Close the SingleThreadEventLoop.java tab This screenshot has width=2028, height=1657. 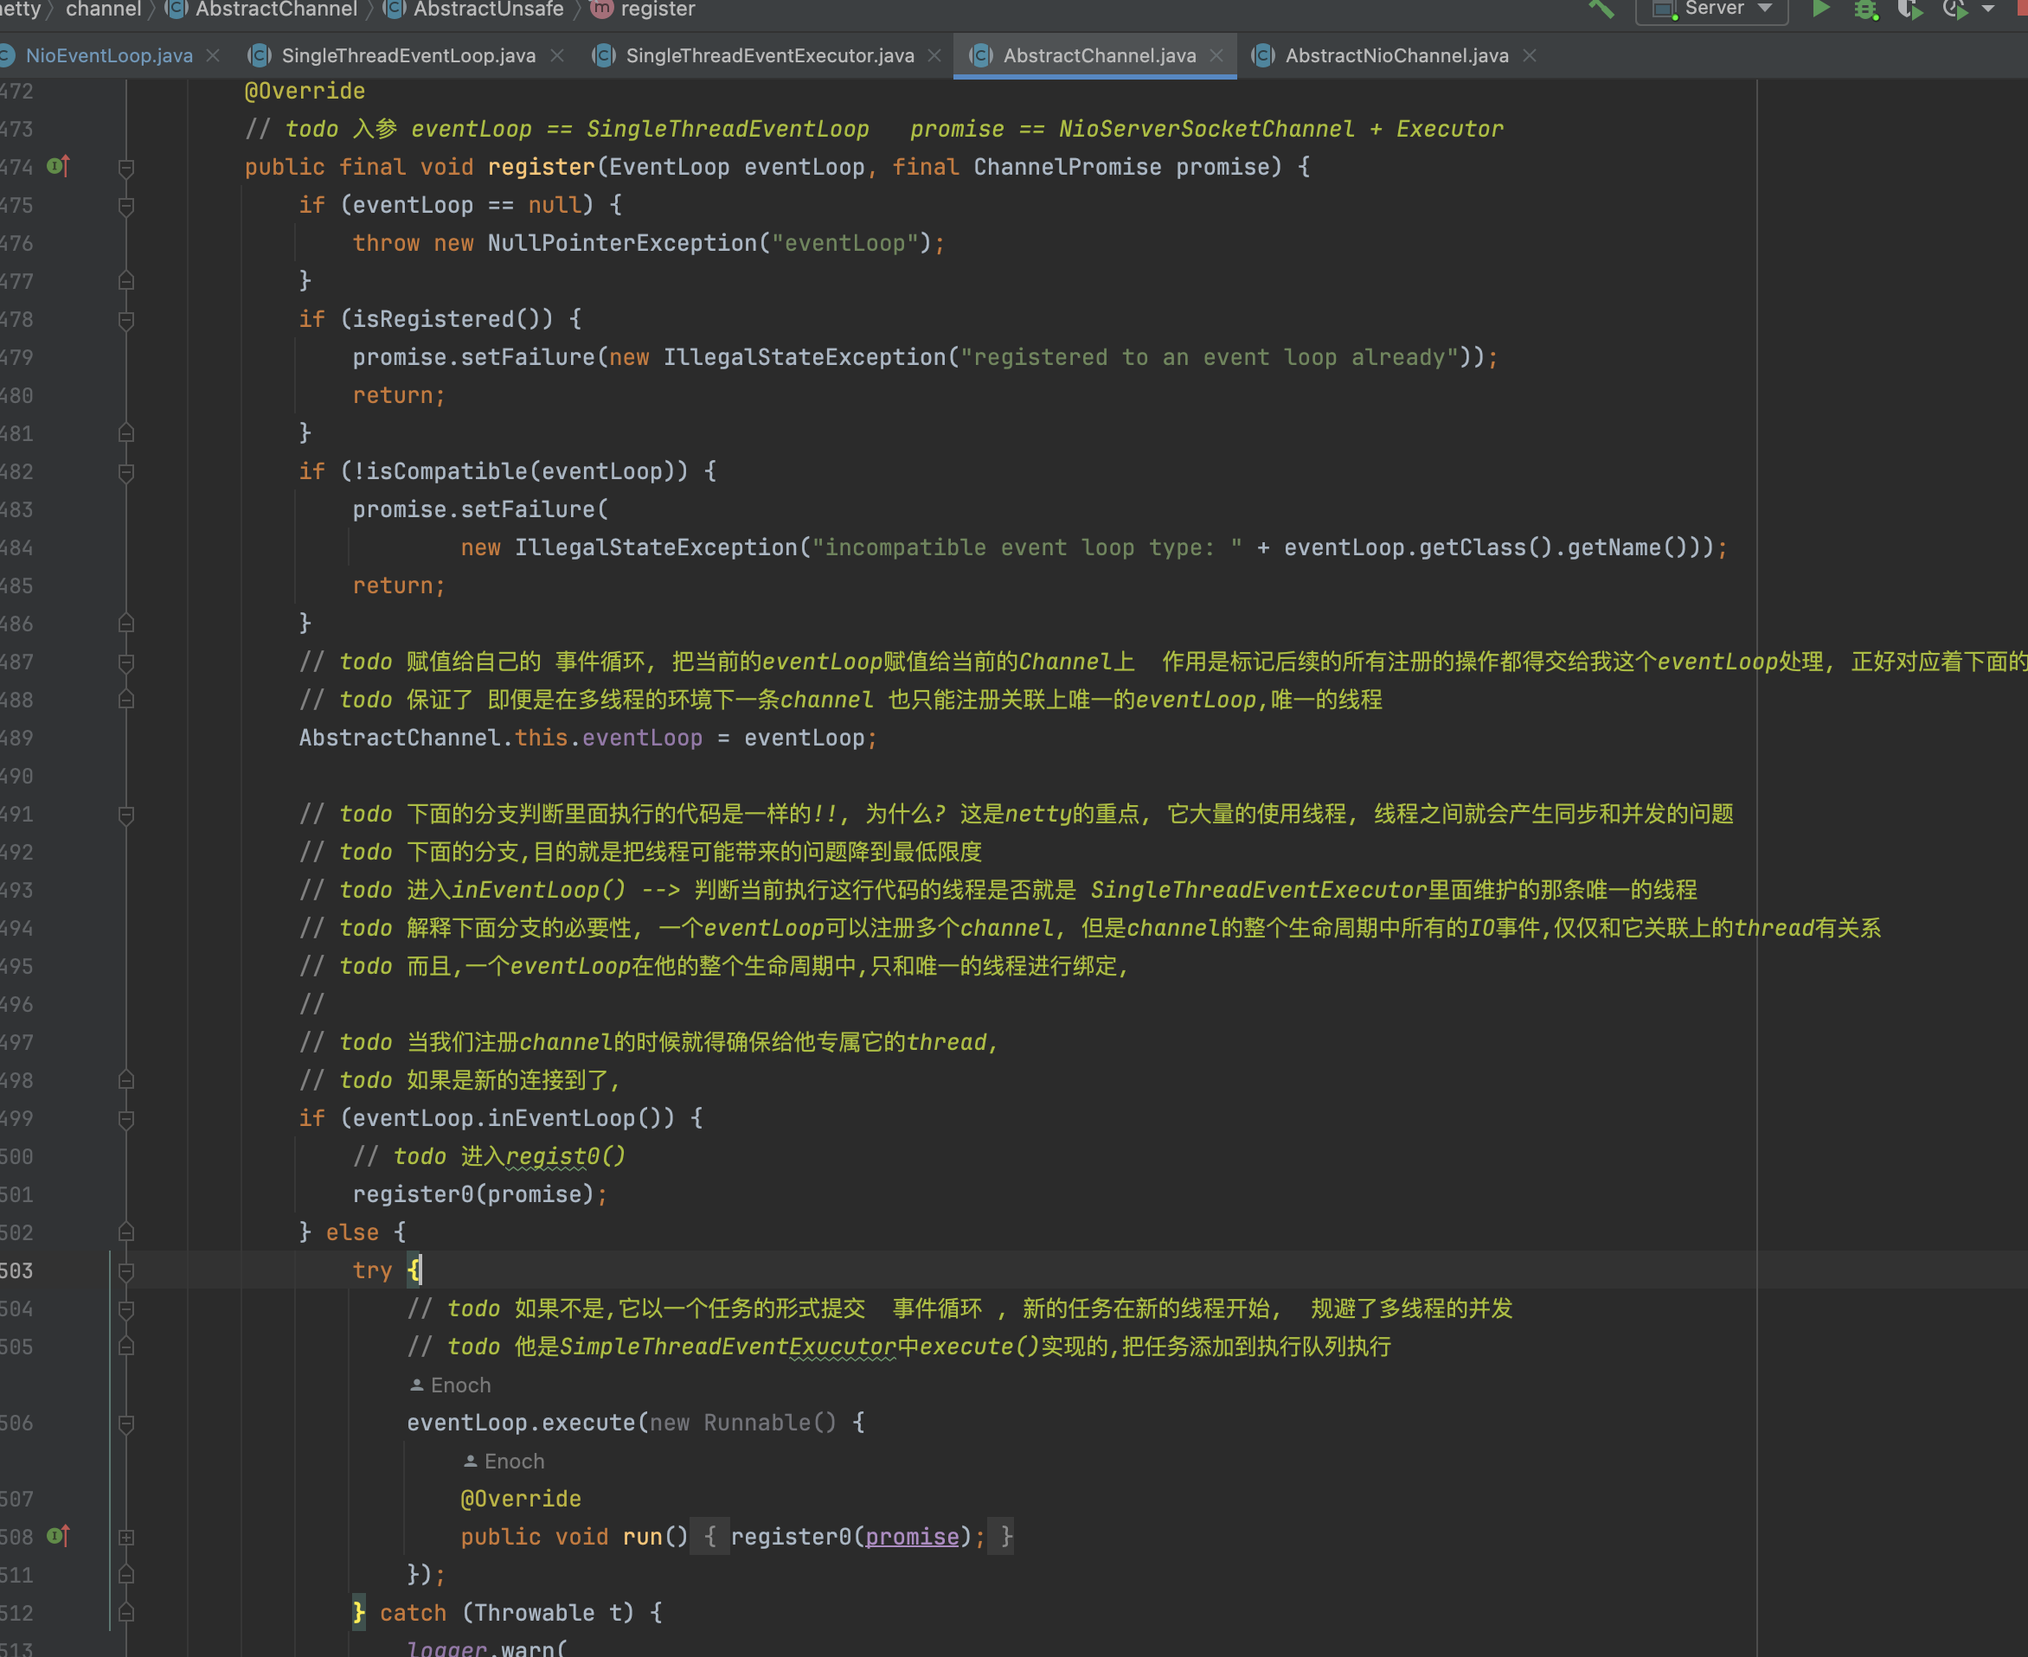coord(557,55)
